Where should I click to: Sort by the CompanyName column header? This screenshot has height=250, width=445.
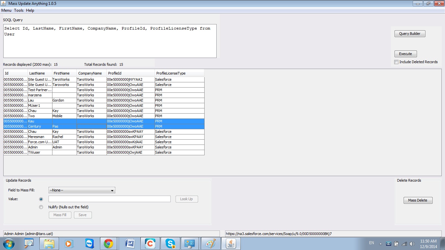[92, 73]
